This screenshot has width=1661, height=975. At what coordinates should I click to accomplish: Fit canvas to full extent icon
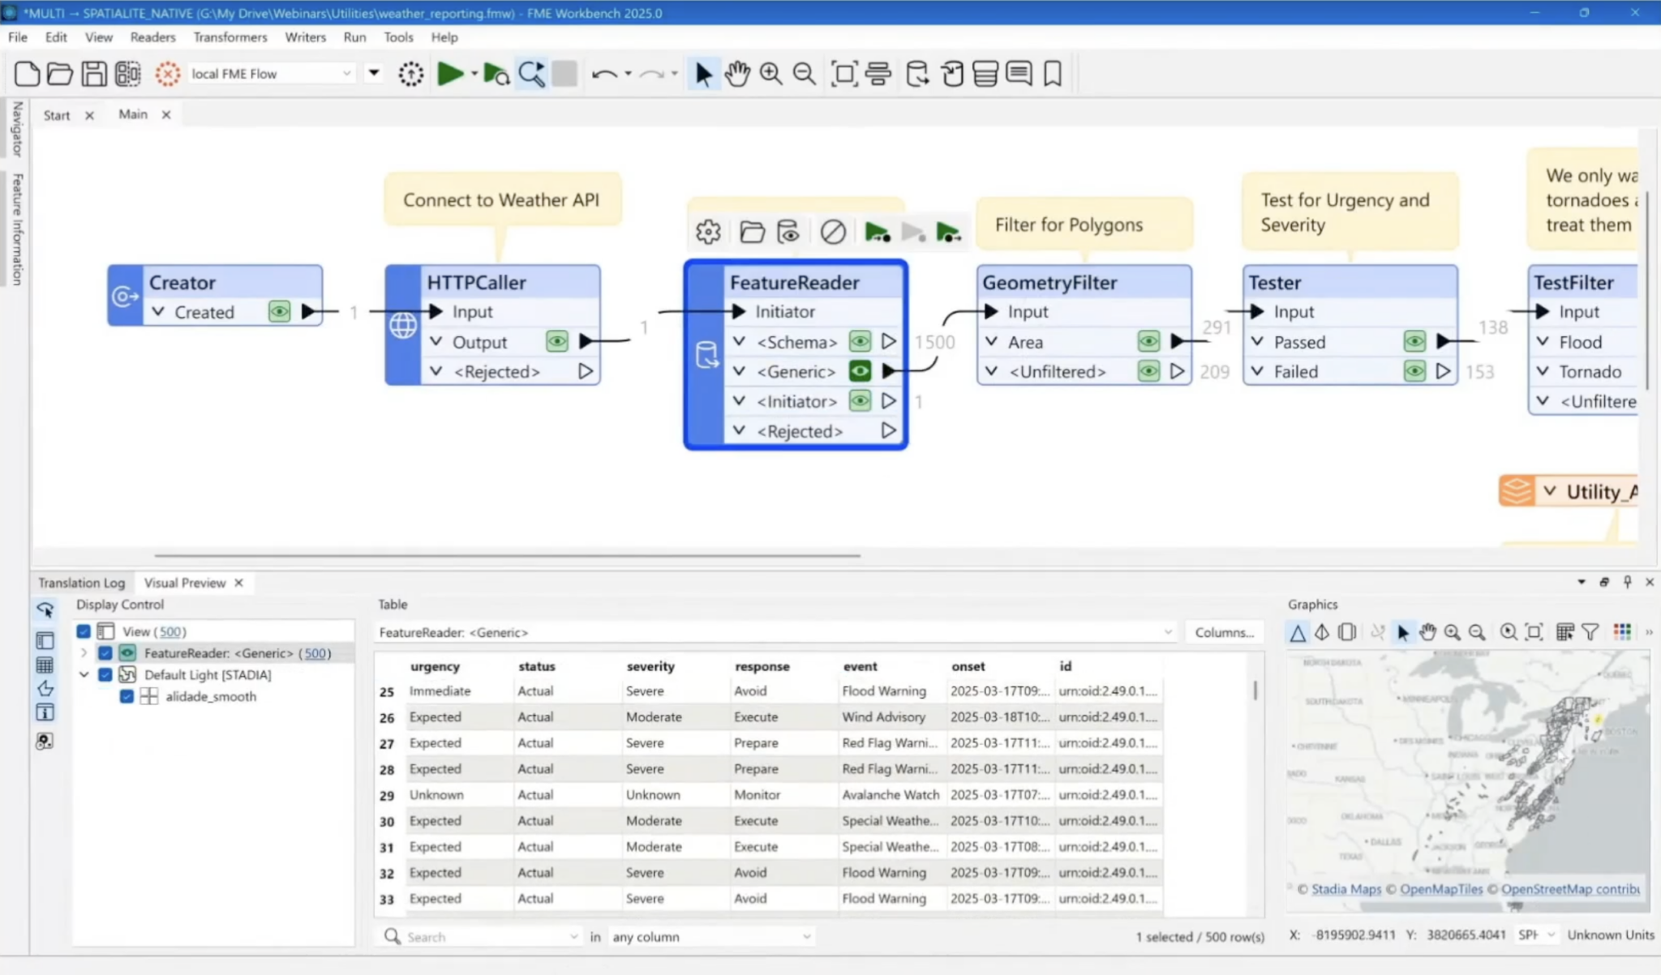coord(844,74)
